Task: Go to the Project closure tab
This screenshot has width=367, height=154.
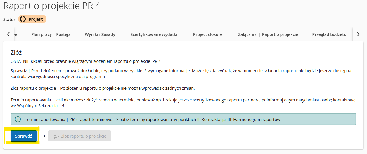Action: tap(207, 34)
